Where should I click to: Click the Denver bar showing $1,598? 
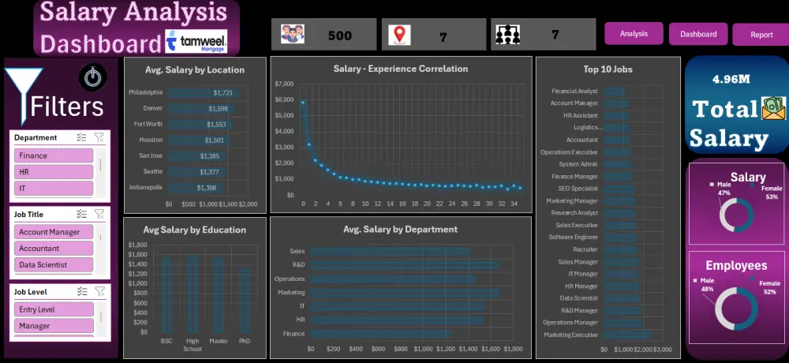[200, 108]
